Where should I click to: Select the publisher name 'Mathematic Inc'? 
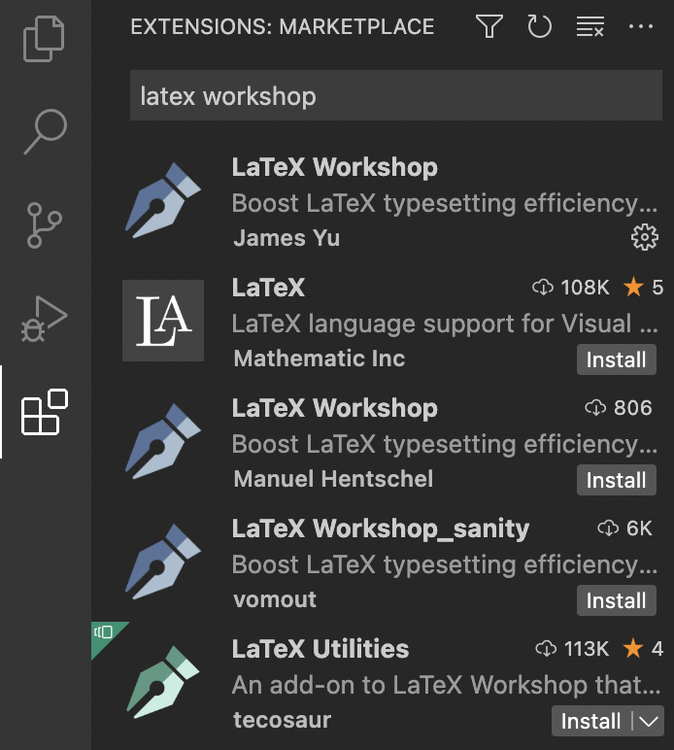click(320, 358)
